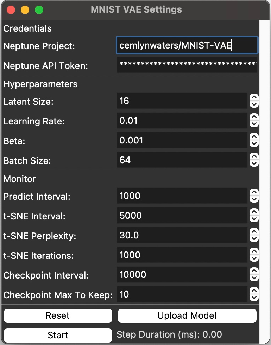This screenshot has width=271, height=345.
Task: Edit the Learning Rate value field
Action: (x=182, y=120)
